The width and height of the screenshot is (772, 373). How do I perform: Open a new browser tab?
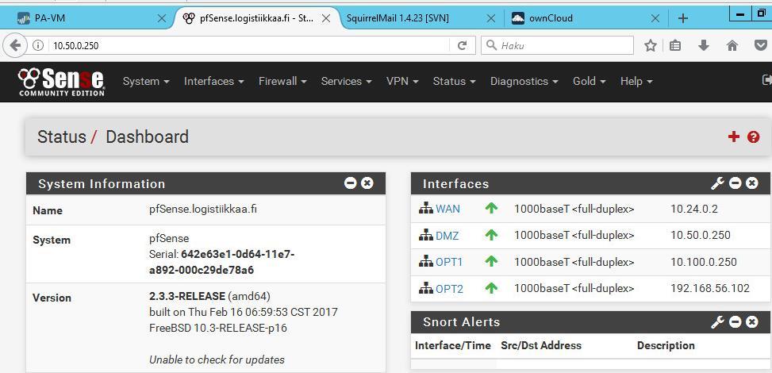683,18
